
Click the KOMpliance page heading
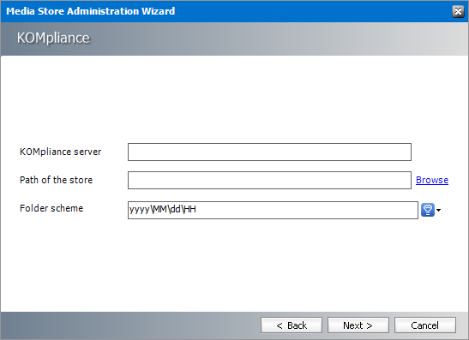[53, 38]
